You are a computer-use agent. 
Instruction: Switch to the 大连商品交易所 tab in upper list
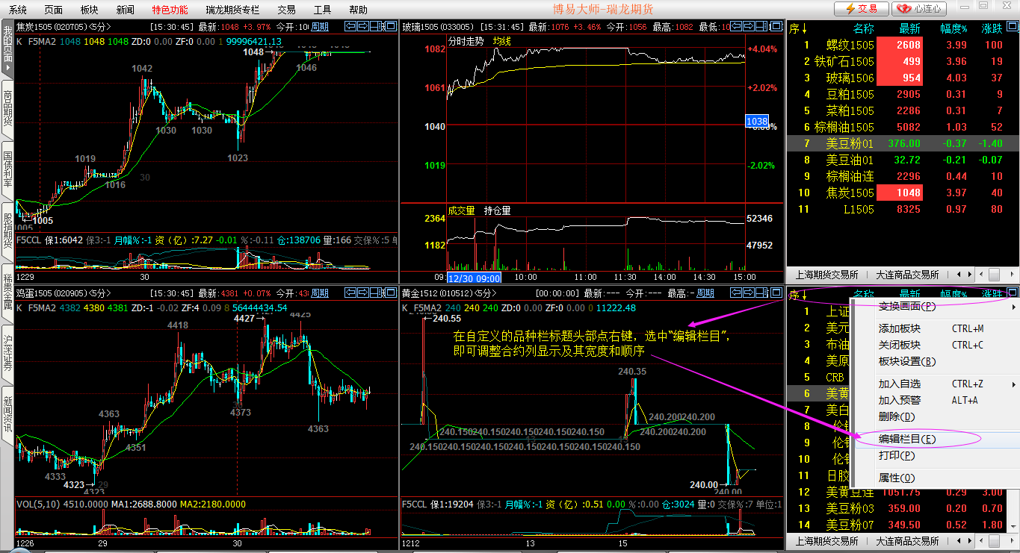click(906, 275)
